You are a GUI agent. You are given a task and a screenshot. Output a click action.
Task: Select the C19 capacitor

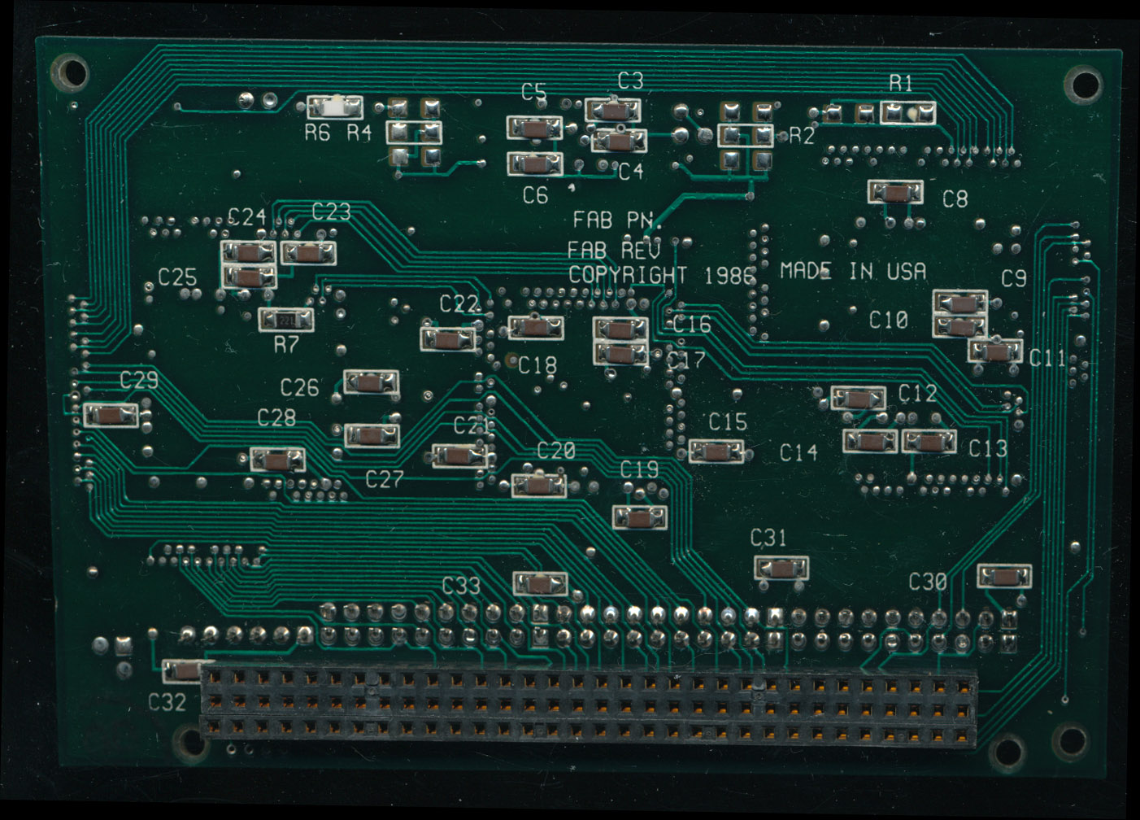(640, 517)
